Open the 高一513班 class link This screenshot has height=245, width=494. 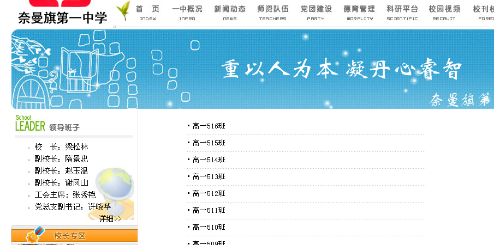[209, 177]
